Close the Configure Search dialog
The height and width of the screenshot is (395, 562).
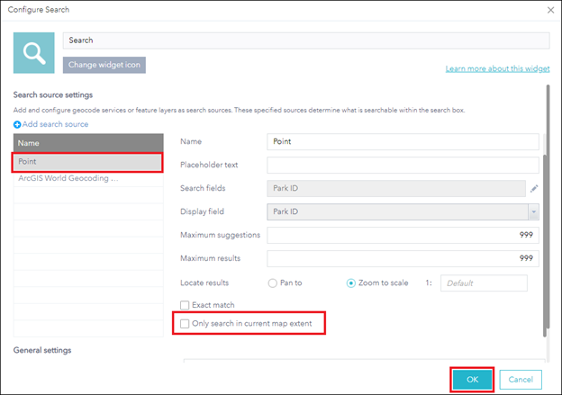pos(549,9)
